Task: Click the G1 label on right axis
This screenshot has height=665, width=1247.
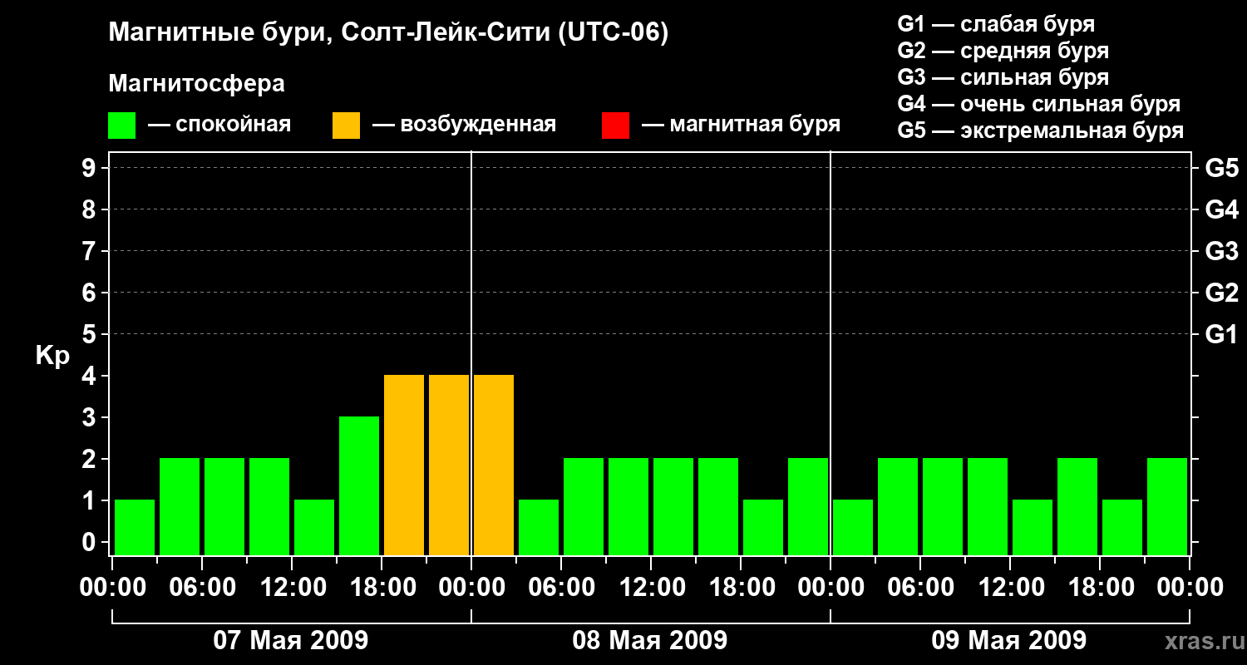Action: coord(1222,334)
